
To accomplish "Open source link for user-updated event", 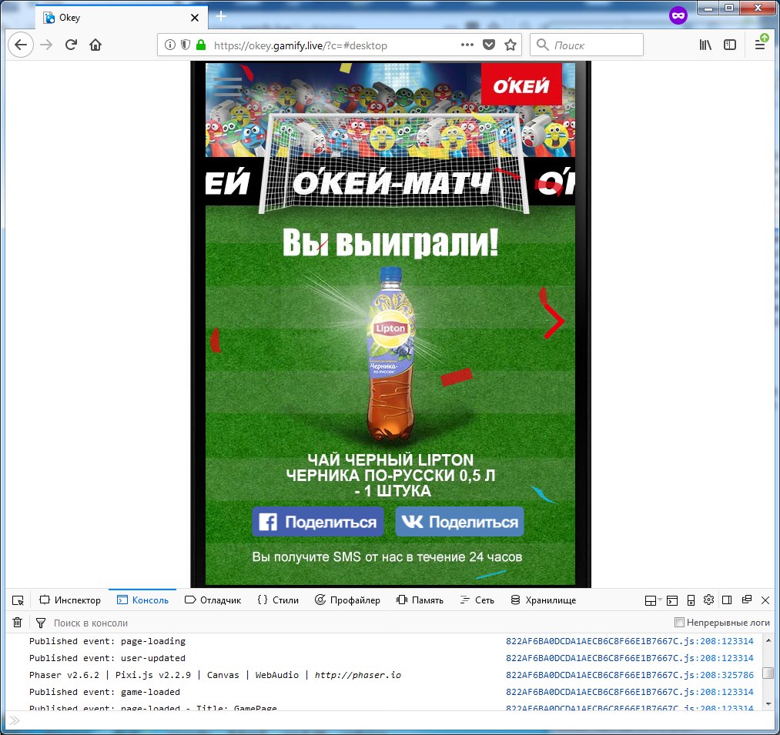I will coord(630,658).
